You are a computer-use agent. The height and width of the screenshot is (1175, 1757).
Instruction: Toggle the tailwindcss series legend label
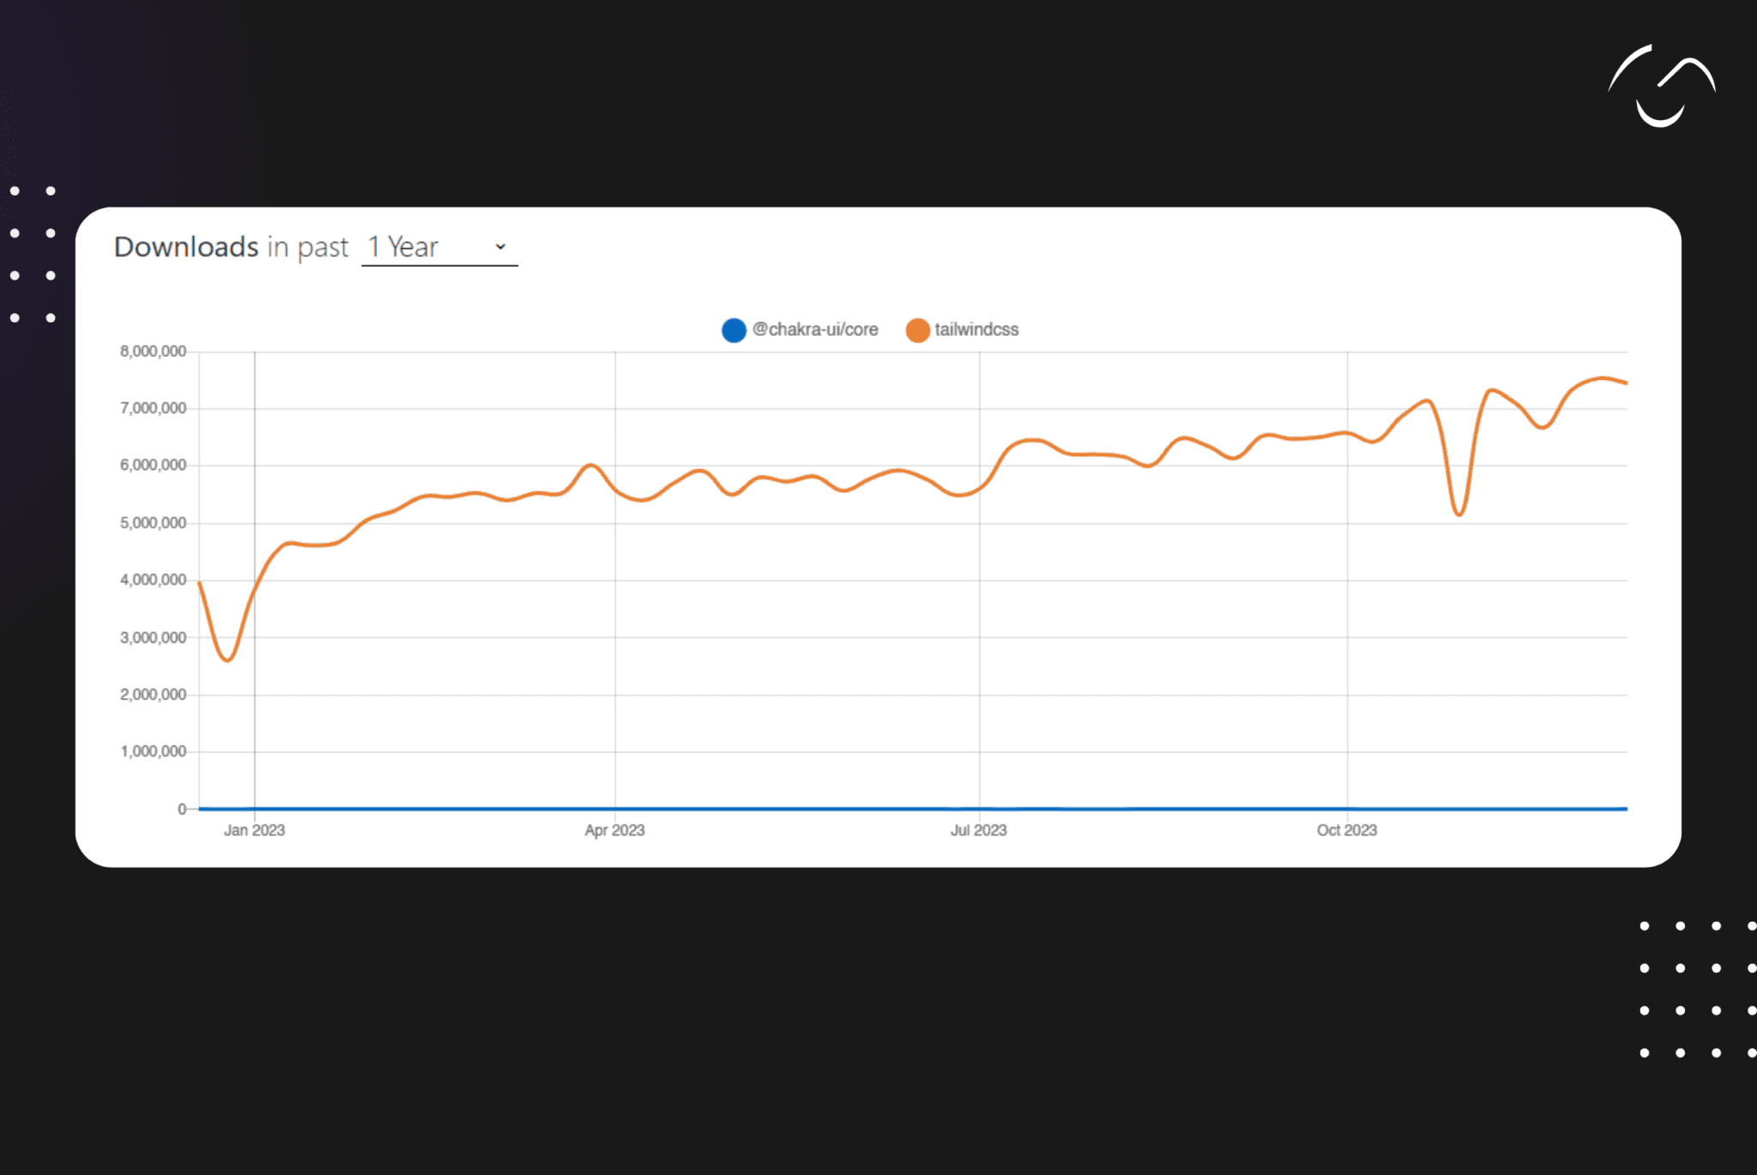tap(976, 329)
